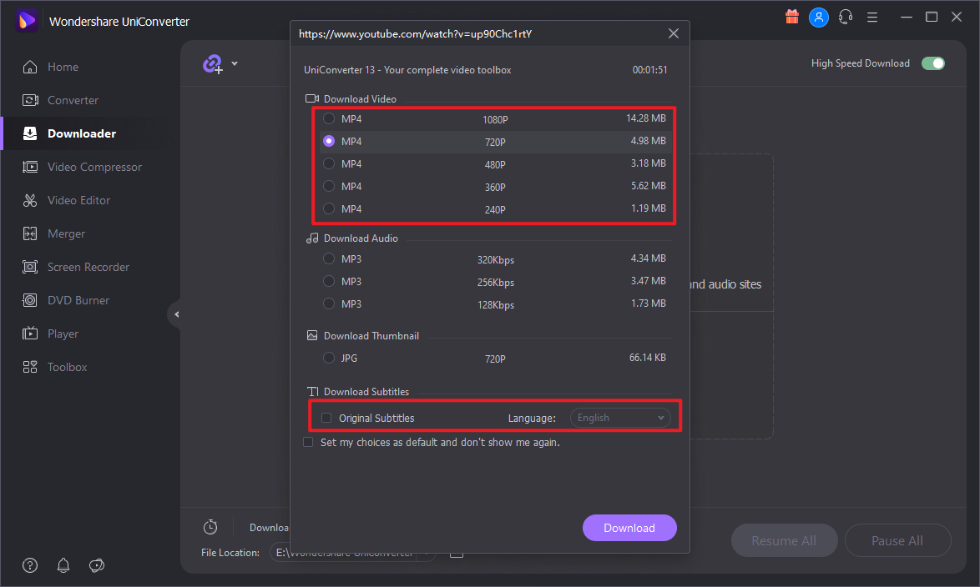This screenshot has width=980, height=587.
Task: Toggle the High Speed Download switch
Action: (x=932, y=63)
